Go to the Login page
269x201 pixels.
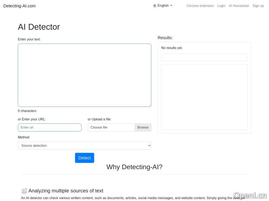(221, 6)
